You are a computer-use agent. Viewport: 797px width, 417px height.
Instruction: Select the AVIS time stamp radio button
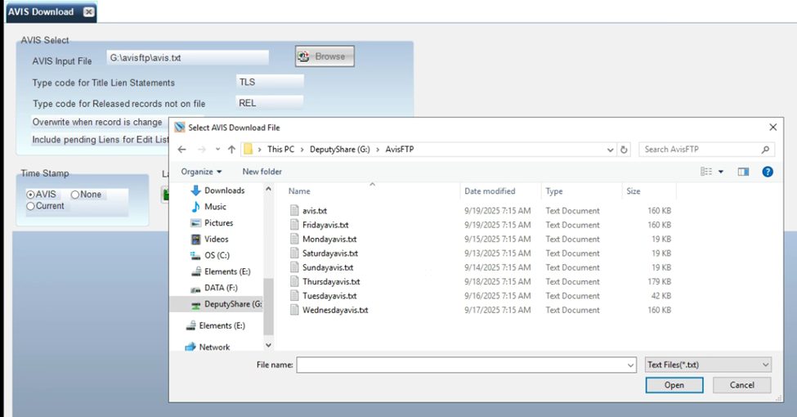tap(30, 195)
